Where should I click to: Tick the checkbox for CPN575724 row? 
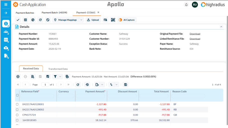[x=17, y=115]
